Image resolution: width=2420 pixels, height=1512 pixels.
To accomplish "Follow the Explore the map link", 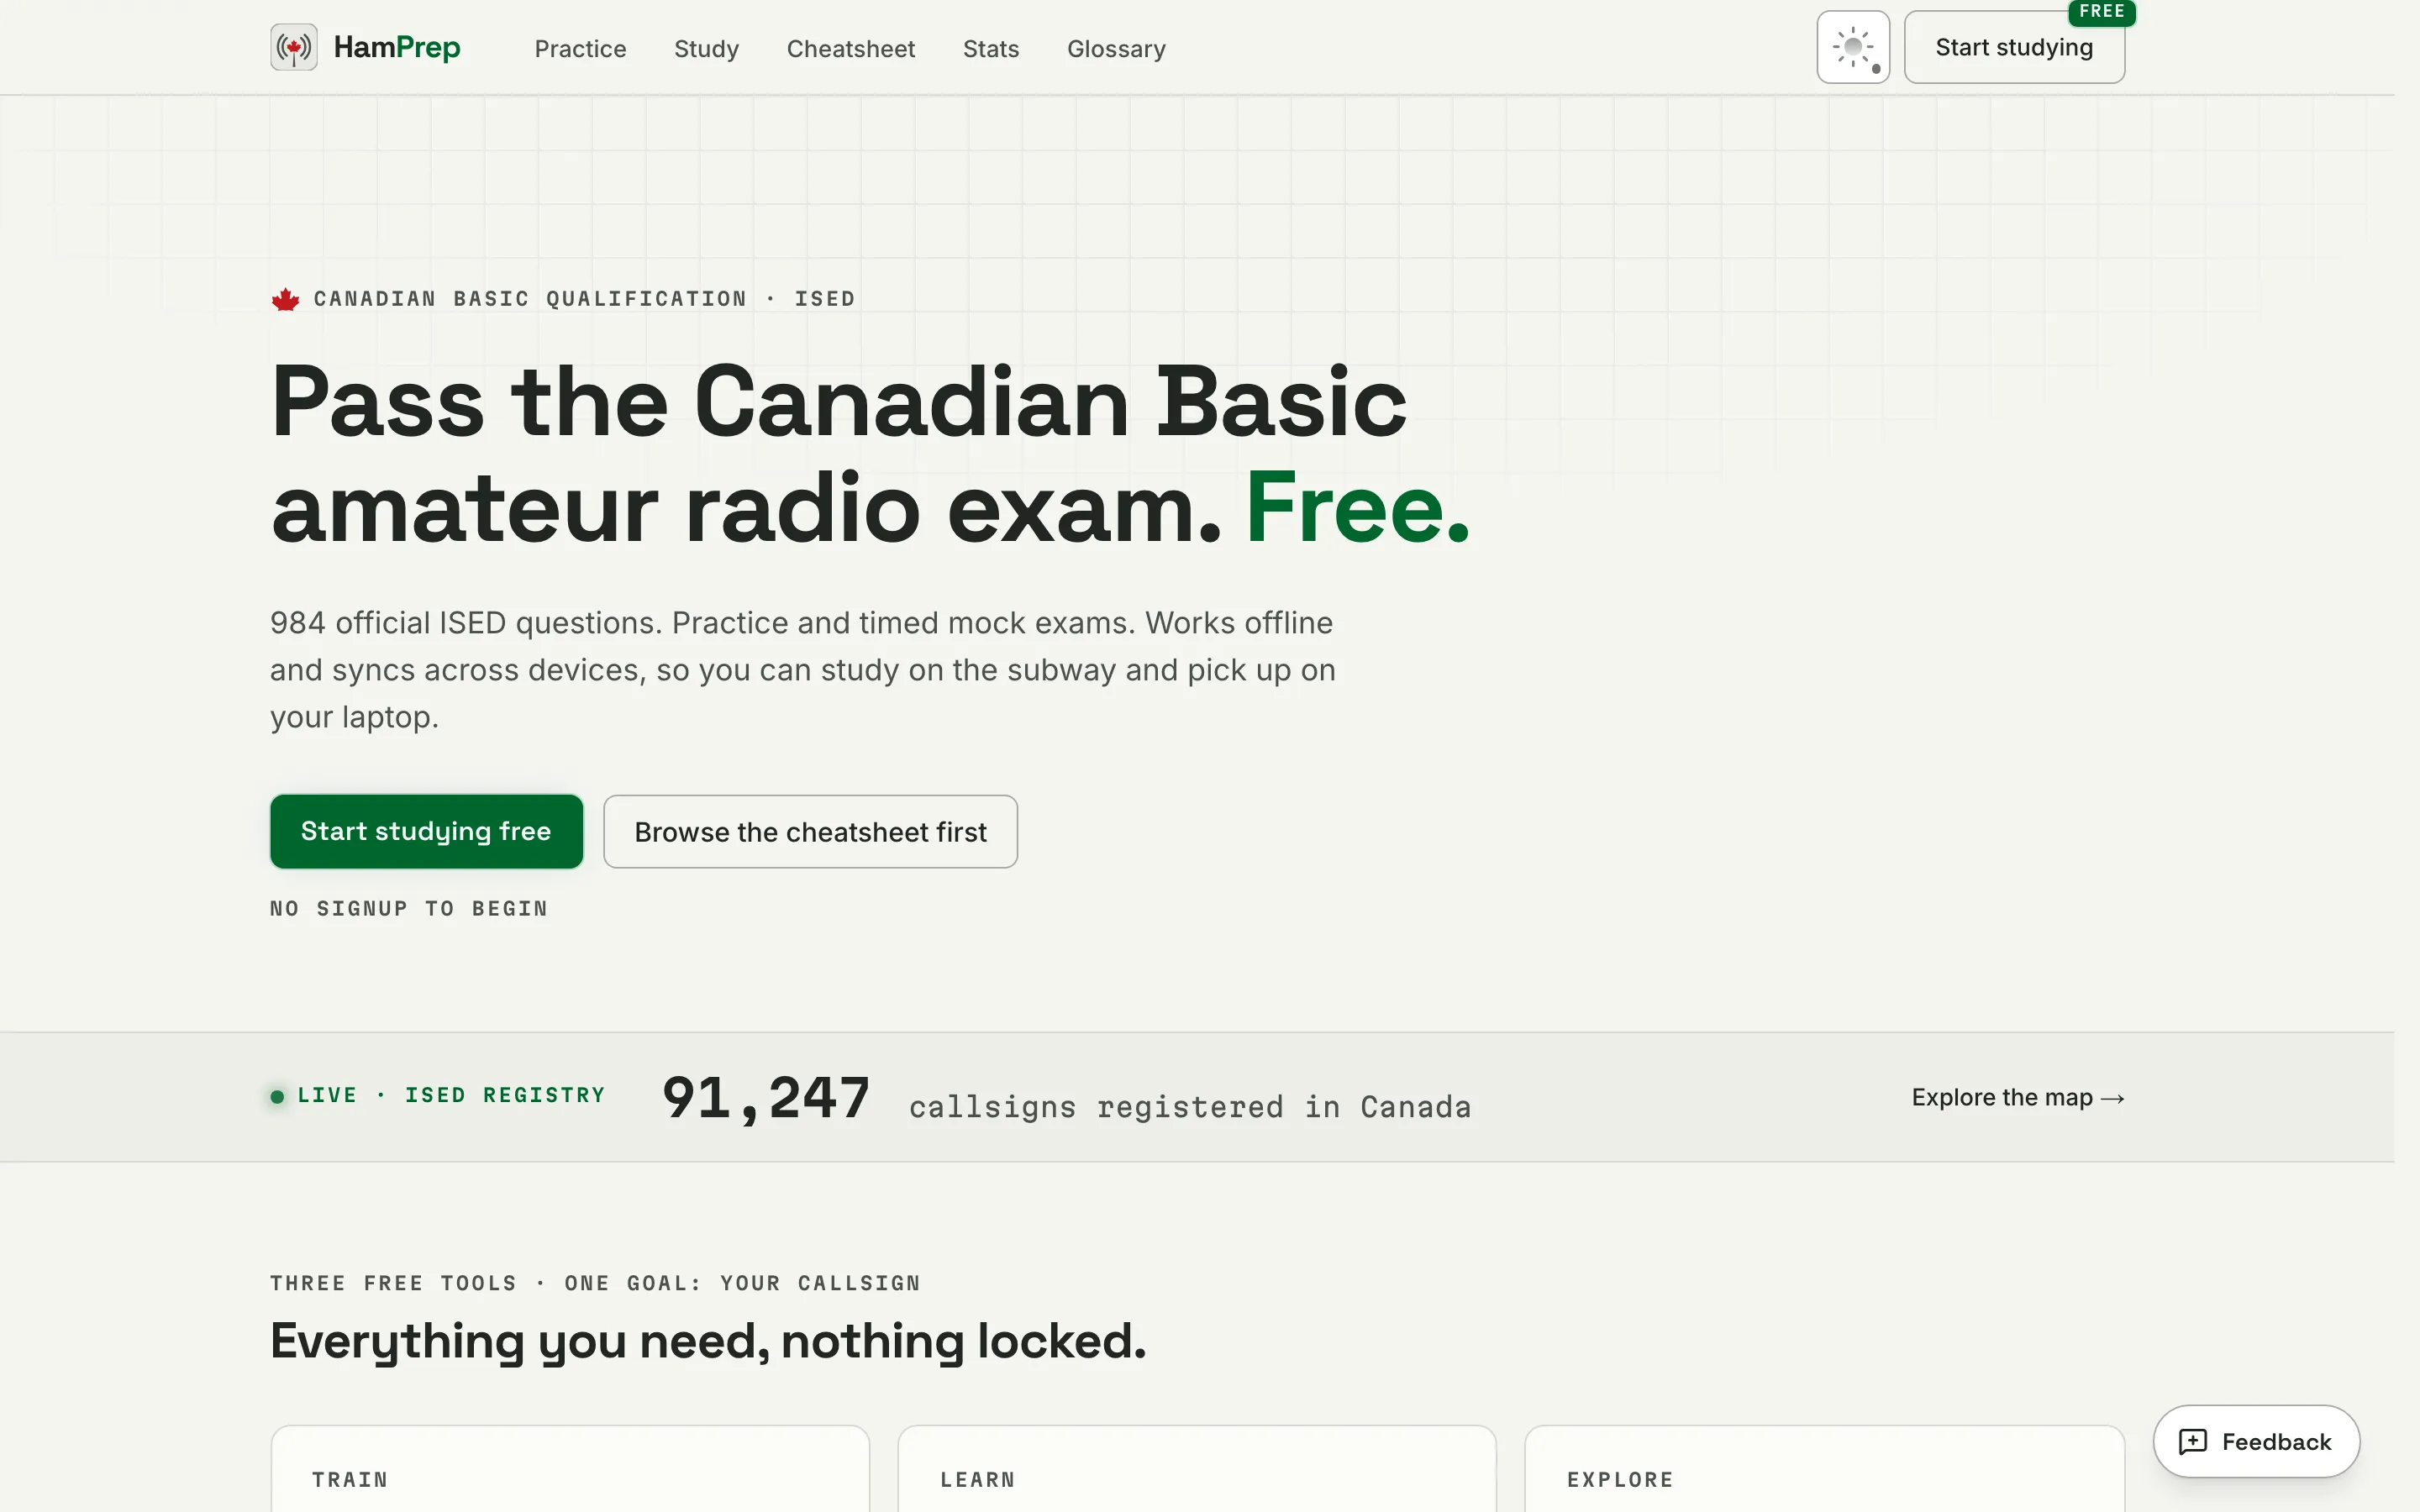I will 2018,1097.
